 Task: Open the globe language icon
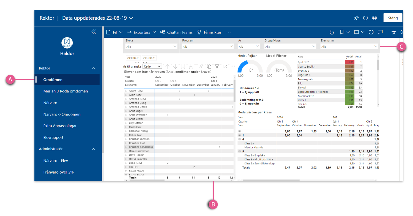coord(374,18)
